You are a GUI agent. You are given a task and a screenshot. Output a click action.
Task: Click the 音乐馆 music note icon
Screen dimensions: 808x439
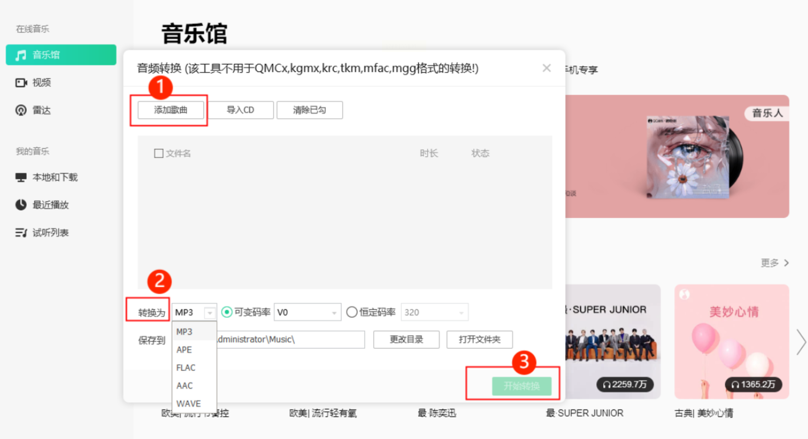pos(21,55)
